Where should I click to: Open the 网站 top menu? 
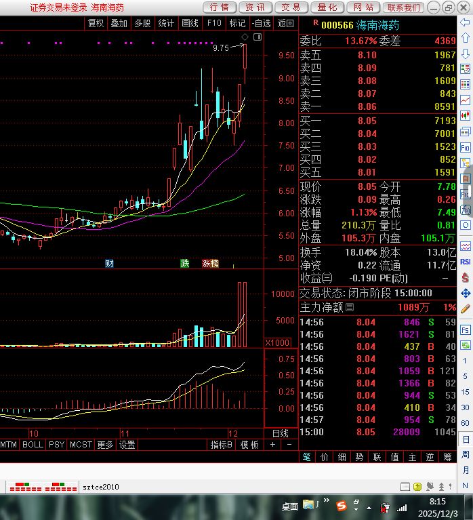tap(363, 7)
